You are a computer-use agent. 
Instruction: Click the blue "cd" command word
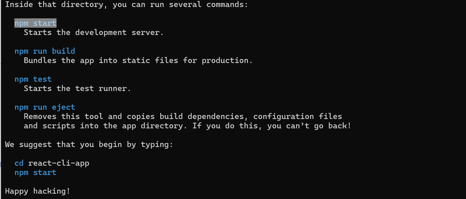[x=19, y=163]
